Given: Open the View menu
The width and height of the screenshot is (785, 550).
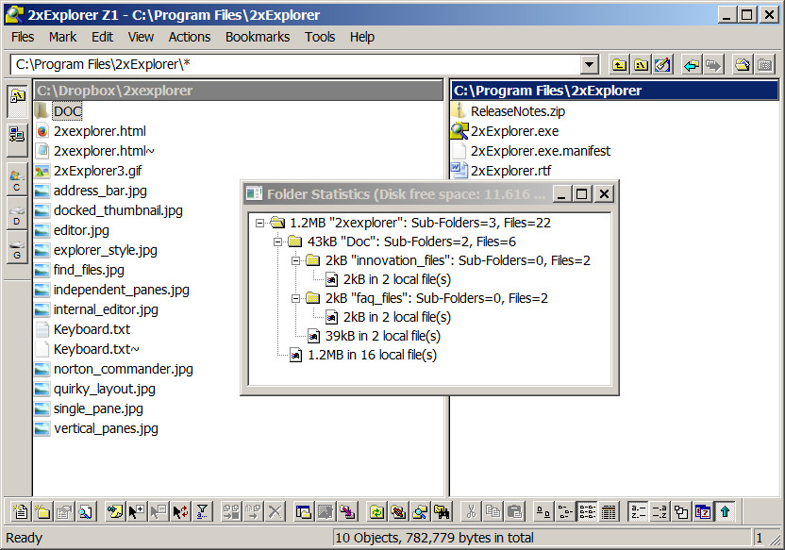Looking at the screenshot, I should 141,37.
